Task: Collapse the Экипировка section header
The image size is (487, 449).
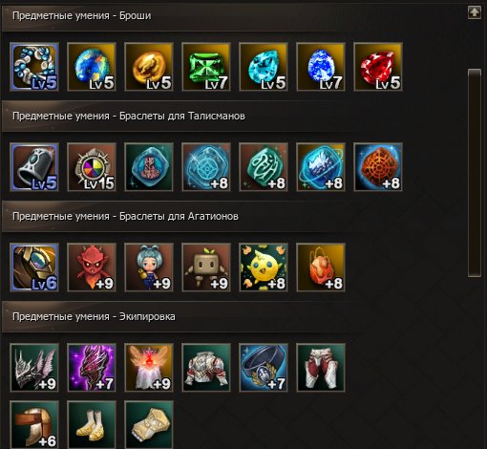Action: [x=232, y=317]
